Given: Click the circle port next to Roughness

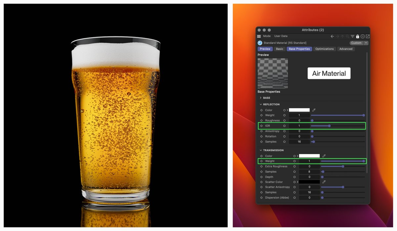Looking at the screenshot, I should click(x=284, y=120).
